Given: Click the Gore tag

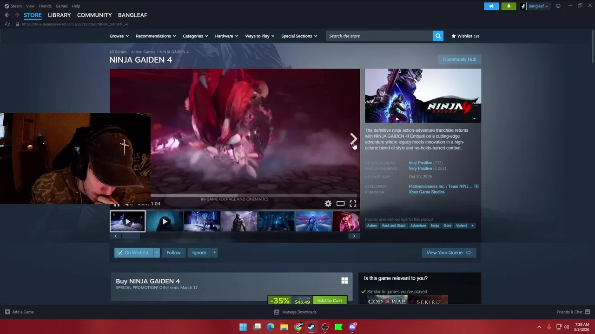Looking at the screenshot, I should click(447, 226).
